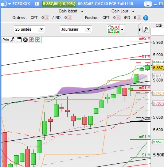This screenshot has width=164, height=167.
Task: Close RD position with the red X
Action: (x=139, y=18)
